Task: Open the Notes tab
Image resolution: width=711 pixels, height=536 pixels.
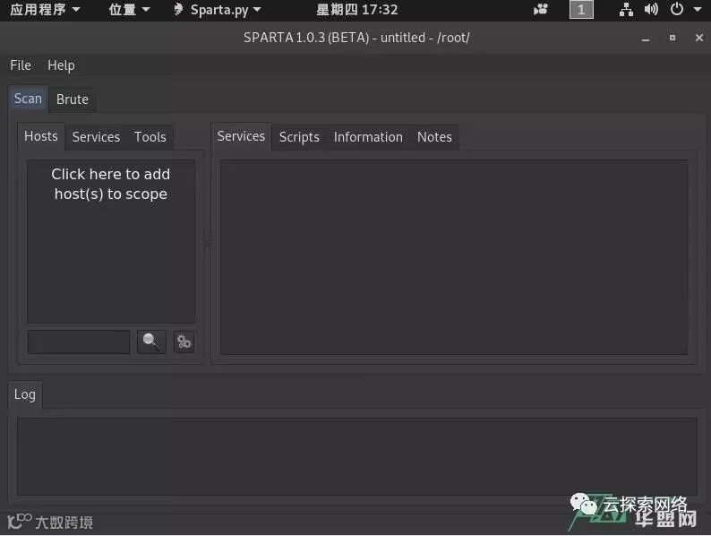Action: pyautogui.click(x=434, y=137)
